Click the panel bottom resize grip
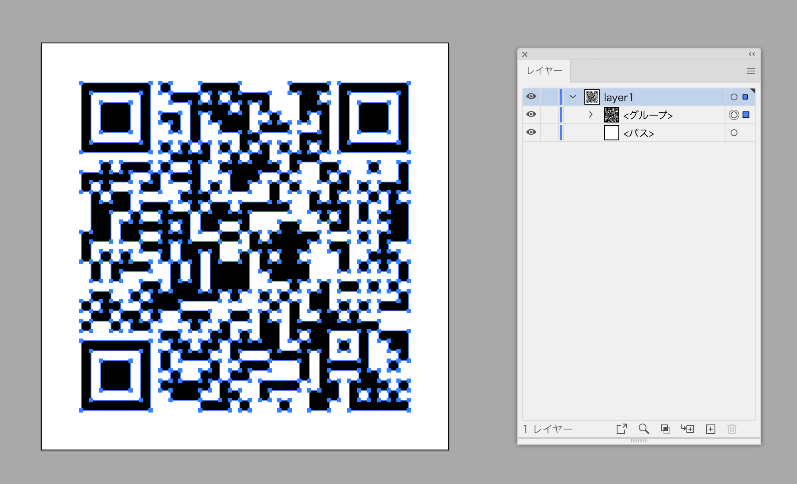 (639, 441)
